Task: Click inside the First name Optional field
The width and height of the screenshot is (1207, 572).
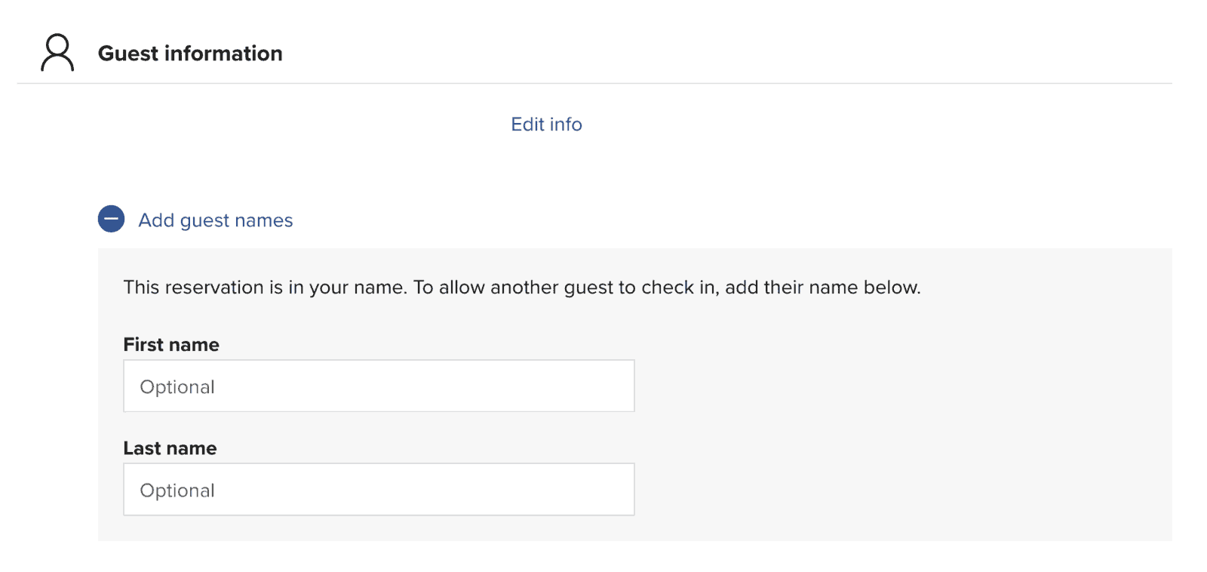Action: click(x=377, y=386)
